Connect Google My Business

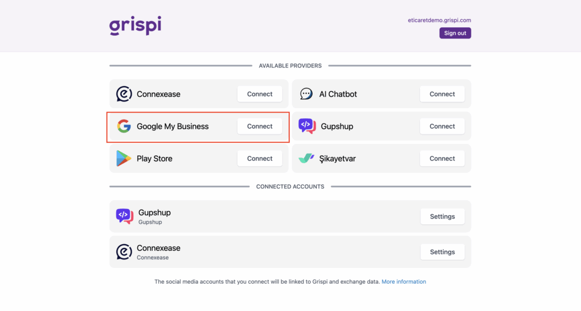[x=260, y=126]
